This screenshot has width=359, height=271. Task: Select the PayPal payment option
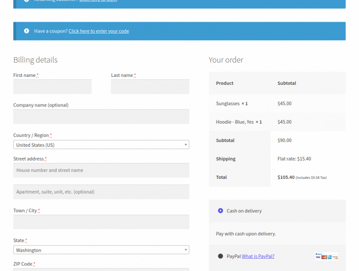point(220,256)
